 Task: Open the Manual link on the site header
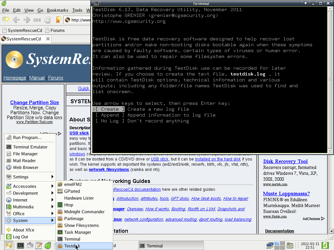37,78
